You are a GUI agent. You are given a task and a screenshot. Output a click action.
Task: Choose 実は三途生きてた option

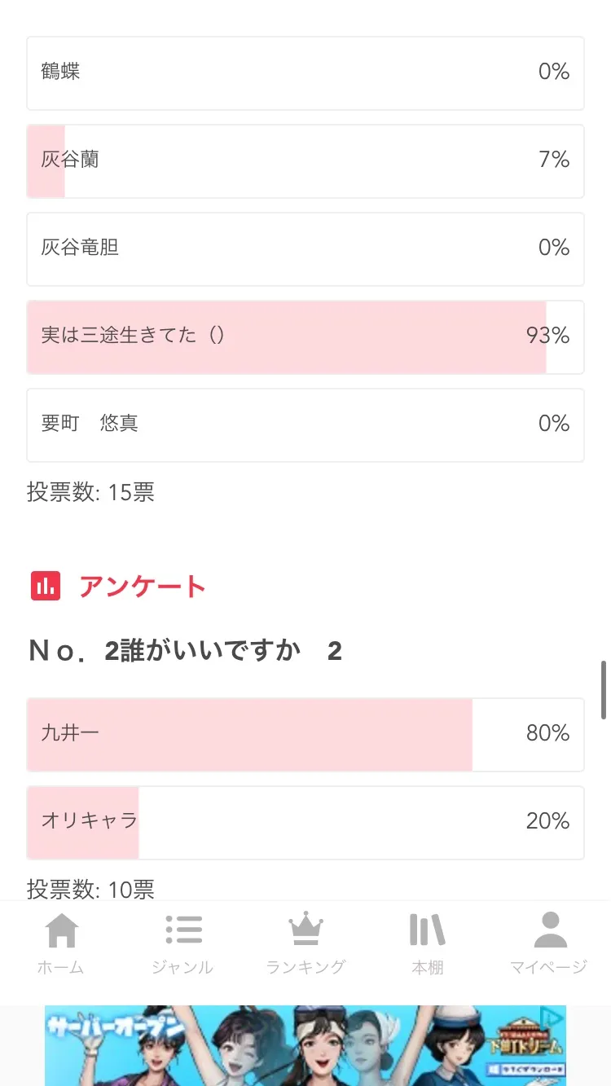tap(305, 337)
